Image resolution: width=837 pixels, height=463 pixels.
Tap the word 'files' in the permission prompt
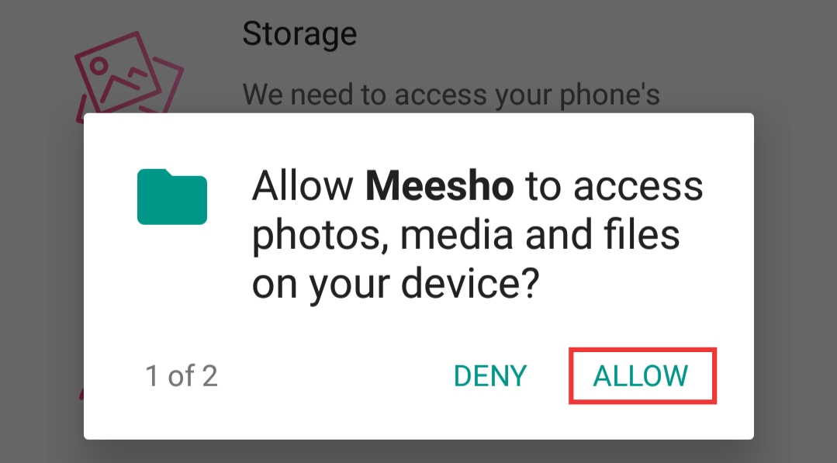click(642, 236)
